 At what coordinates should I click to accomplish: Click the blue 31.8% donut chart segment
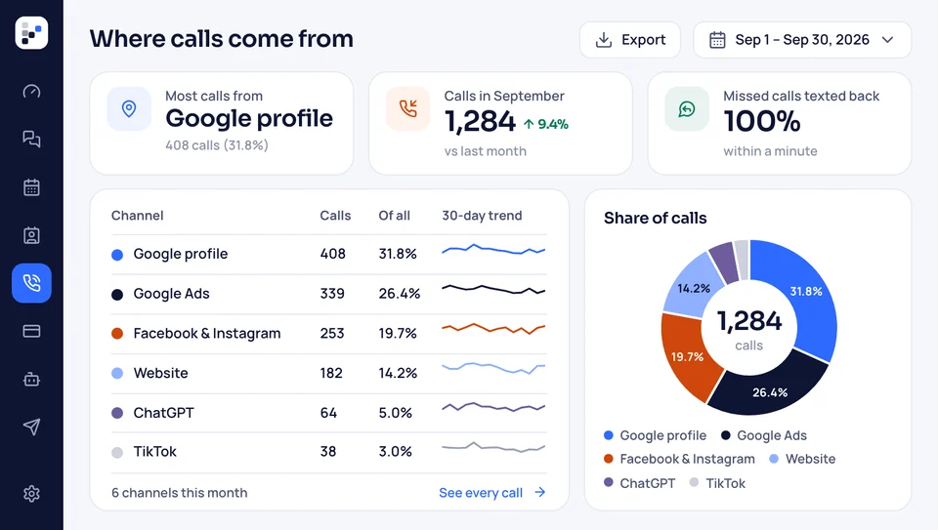[x=806, y=291]
